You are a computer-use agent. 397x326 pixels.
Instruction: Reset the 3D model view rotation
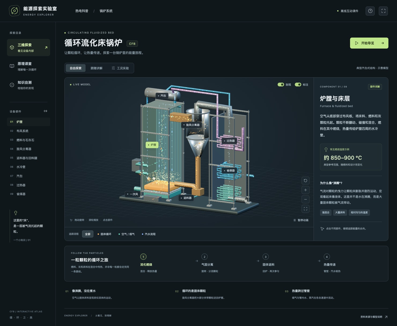pyautogui.click(x=305, y=181)
